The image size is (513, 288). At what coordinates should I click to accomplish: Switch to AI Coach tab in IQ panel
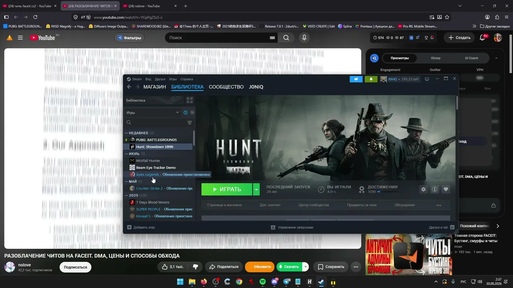click(x=471, y=58)
